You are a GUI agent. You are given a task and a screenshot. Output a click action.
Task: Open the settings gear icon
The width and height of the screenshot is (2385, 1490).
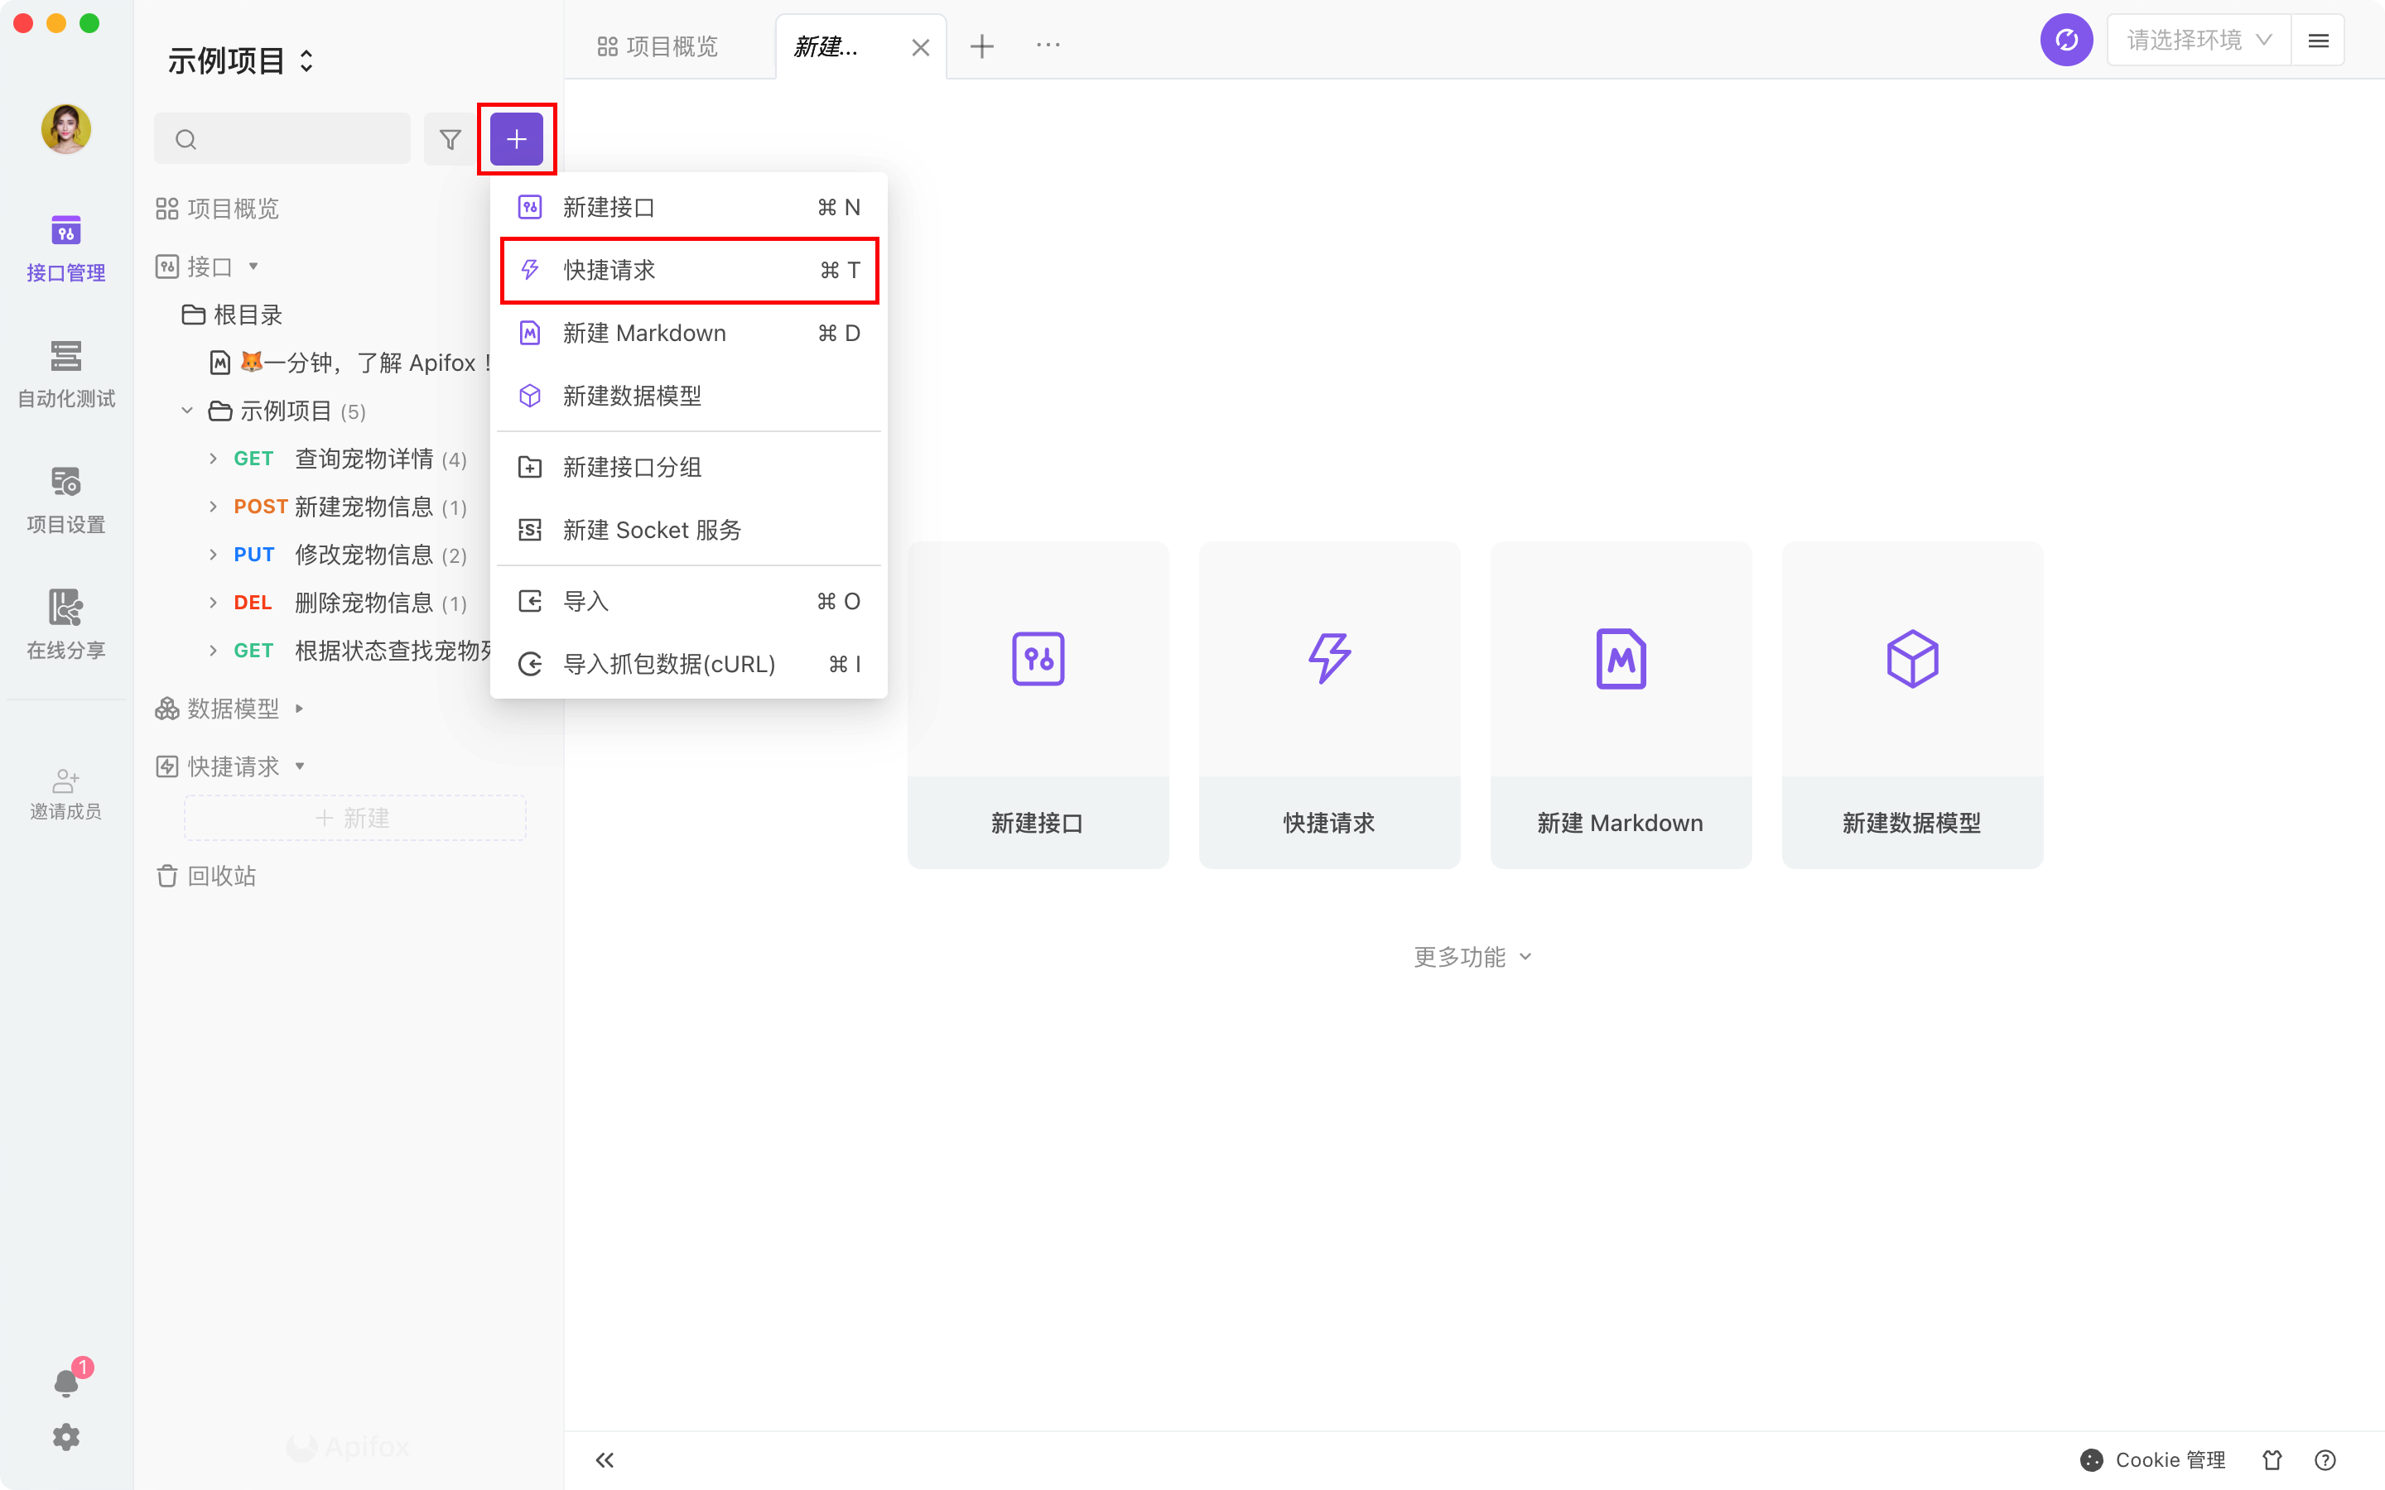66,1437
